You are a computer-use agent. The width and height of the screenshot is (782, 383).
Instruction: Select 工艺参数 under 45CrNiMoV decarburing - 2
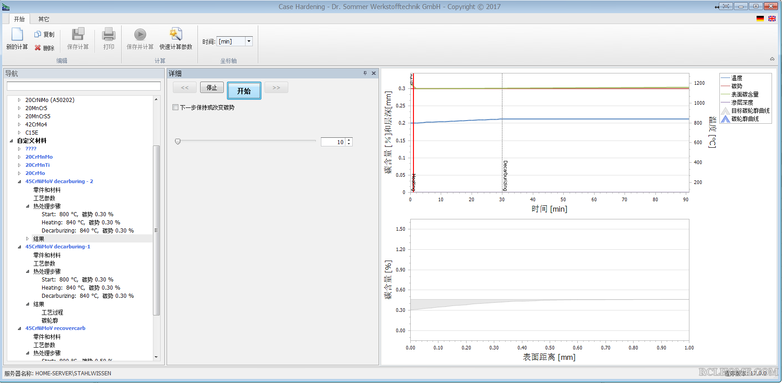click(44, 198)
